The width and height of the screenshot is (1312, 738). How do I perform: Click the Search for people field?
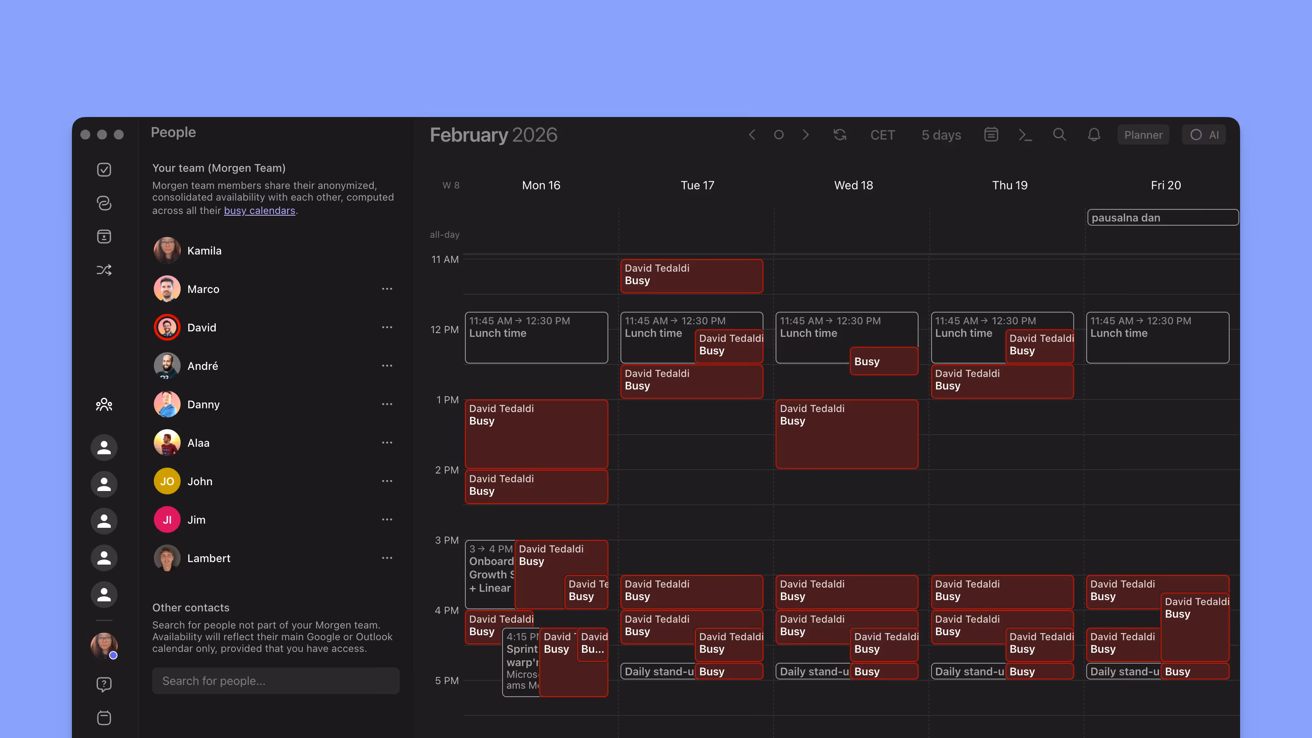[x=276, y=680]
